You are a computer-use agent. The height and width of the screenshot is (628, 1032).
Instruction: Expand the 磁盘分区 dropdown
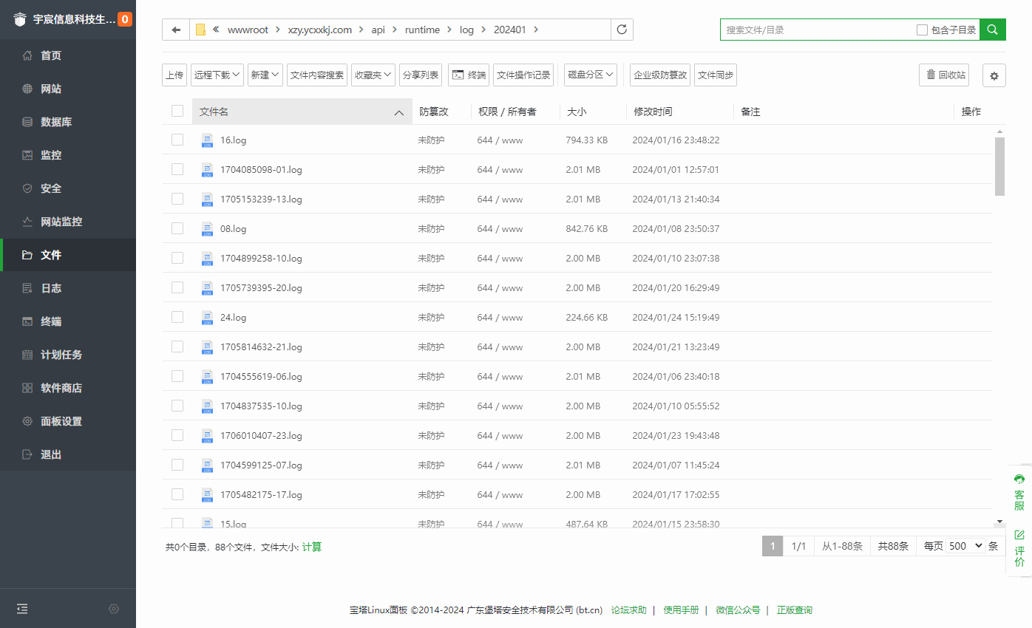(x=591, y=75)
